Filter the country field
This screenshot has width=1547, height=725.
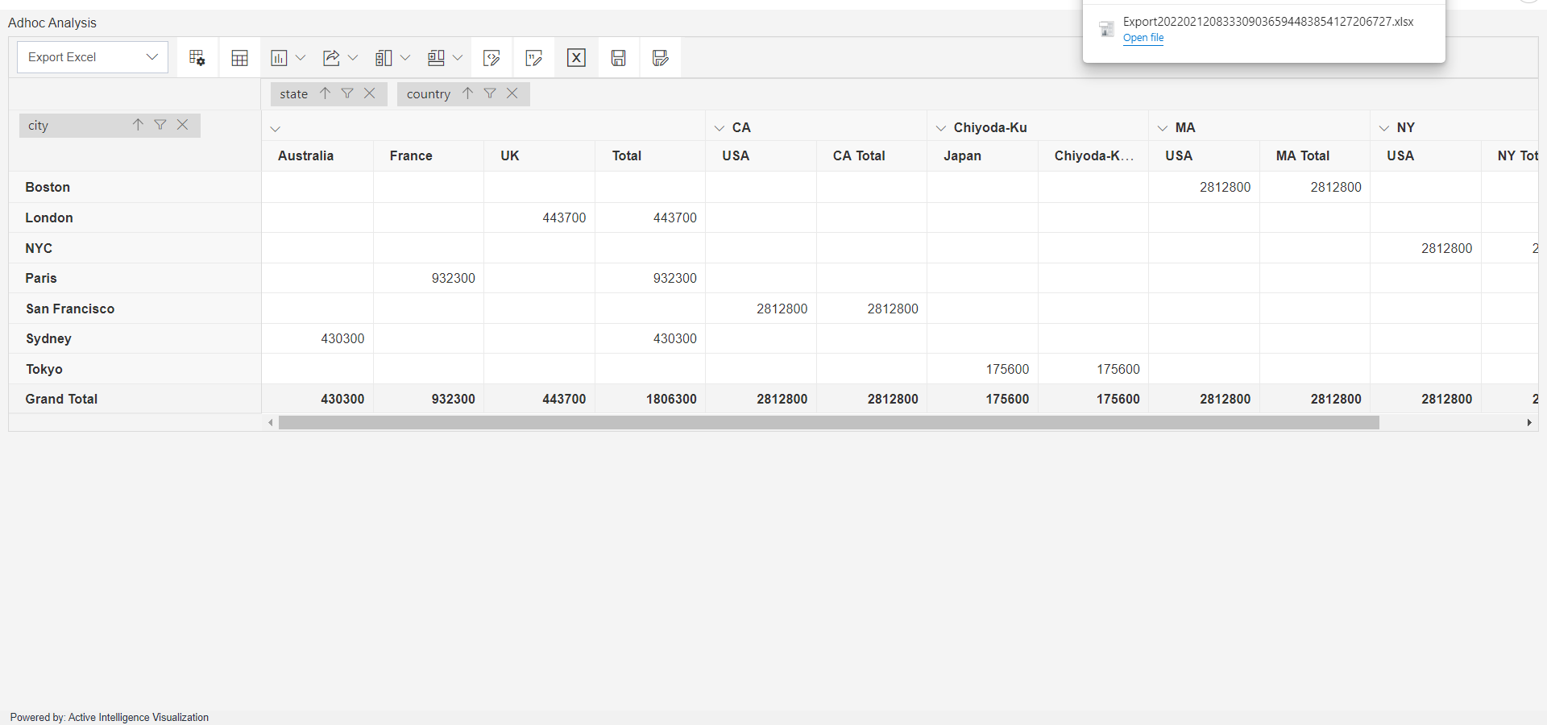[x=490, y=93]
